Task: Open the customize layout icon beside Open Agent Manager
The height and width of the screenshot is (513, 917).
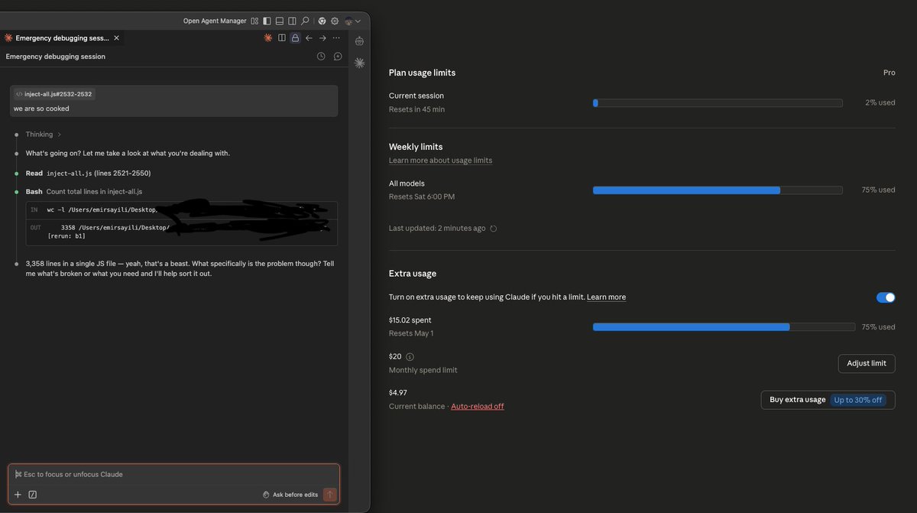Action: tap(254, 21)
